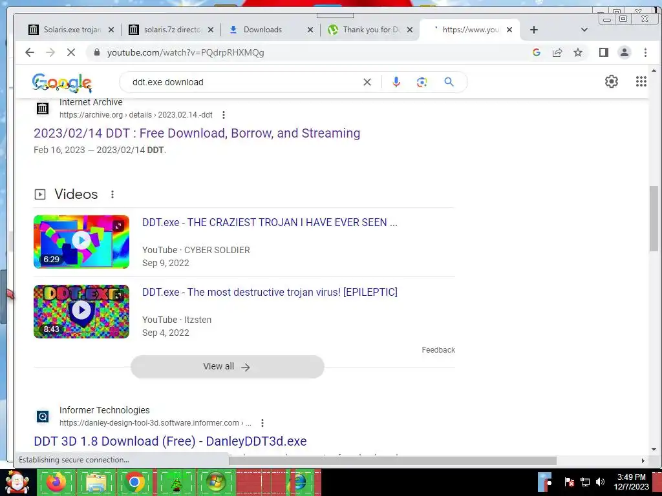
Task: Click the vertical scrollbar thumb
Action: pyautogui.click(x=654, y=218)
